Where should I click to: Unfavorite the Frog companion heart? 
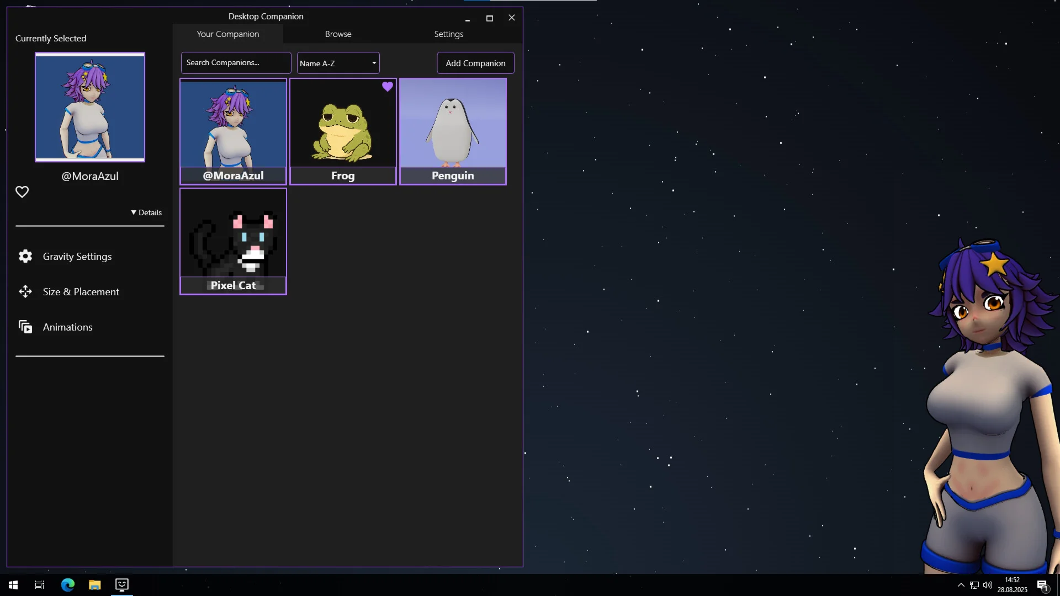point(388,87)
